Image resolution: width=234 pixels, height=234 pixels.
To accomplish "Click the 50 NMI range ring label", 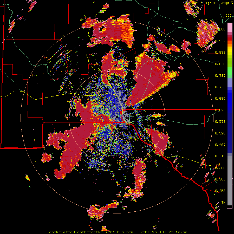I will point(117,69).
